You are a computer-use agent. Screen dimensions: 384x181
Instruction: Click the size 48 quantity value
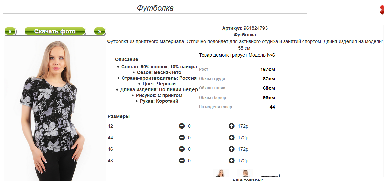tap(189, 161)
